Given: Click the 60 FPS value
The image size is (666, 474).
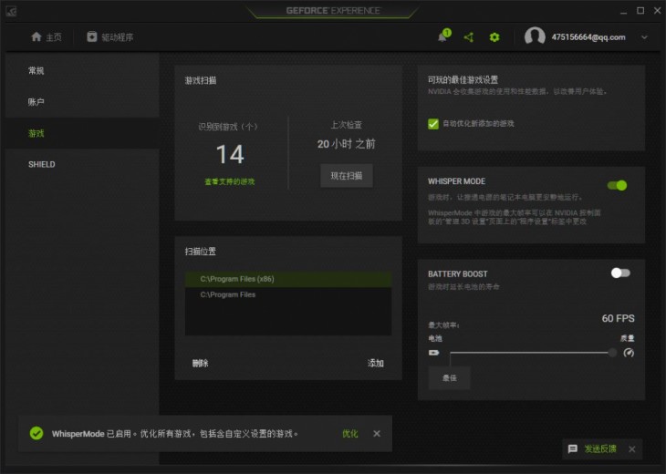Looking at the screenshot, I should tap(618, 318).
